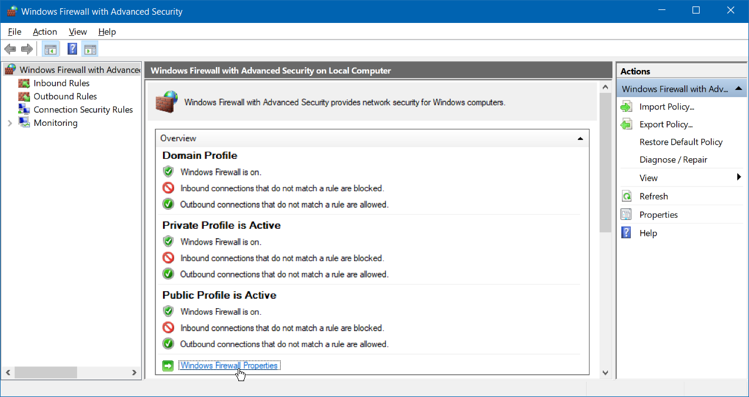The width and height of the screenshot is (749, 397).
Task: Expand the Monitoring tree node
Action: (x=10, y=123)
